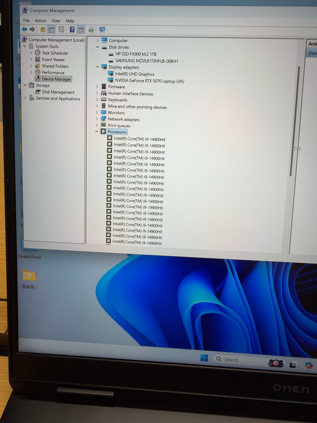Expand Human Interface Devices category
This screenshot has height=423, width=317.
pos(97,93)
